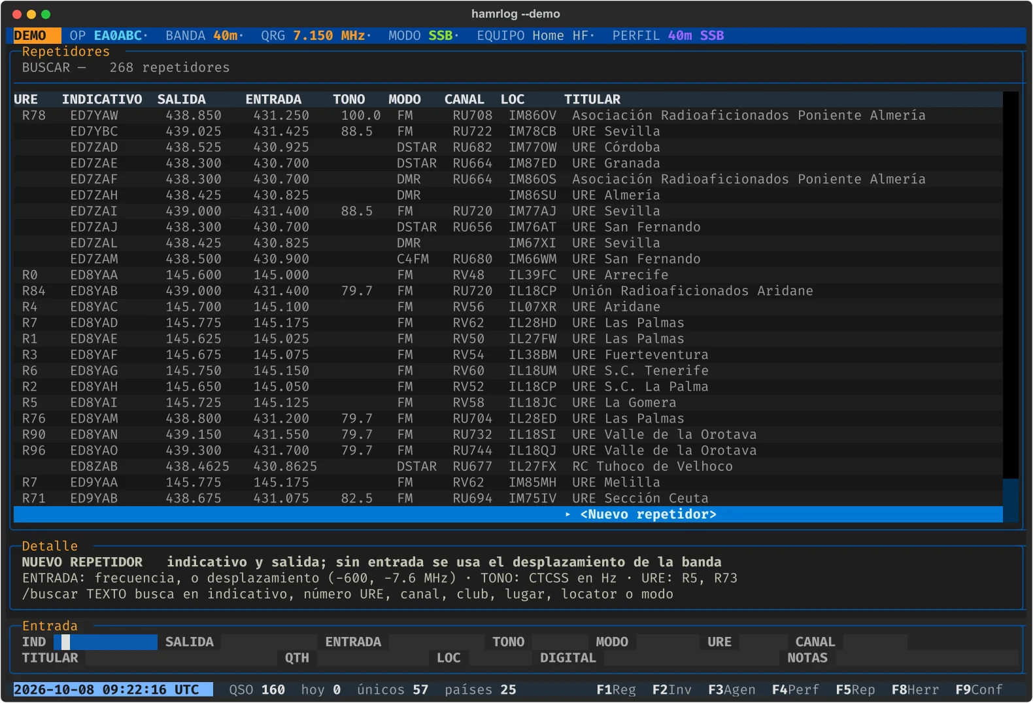The image size is (1033, 703).
Task: Click the CANAL field in the Entrada form
Action: click(875, 642)
